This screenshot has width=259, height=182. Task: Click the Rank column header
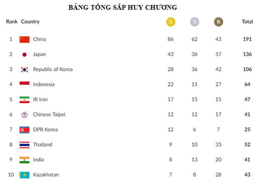coord(12,22)
